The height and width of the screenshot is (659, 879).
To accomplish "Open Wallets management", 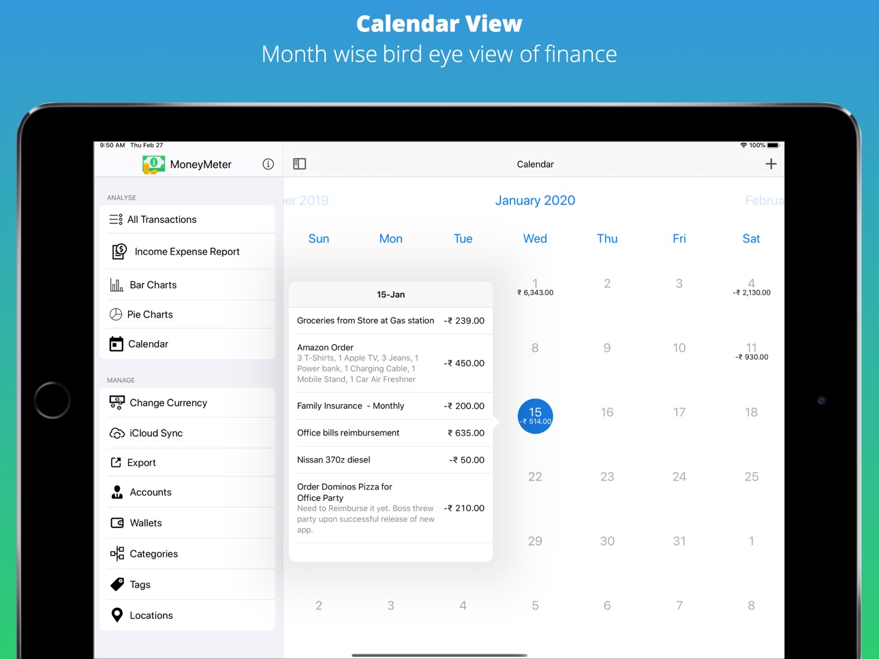I will [187, 523].
